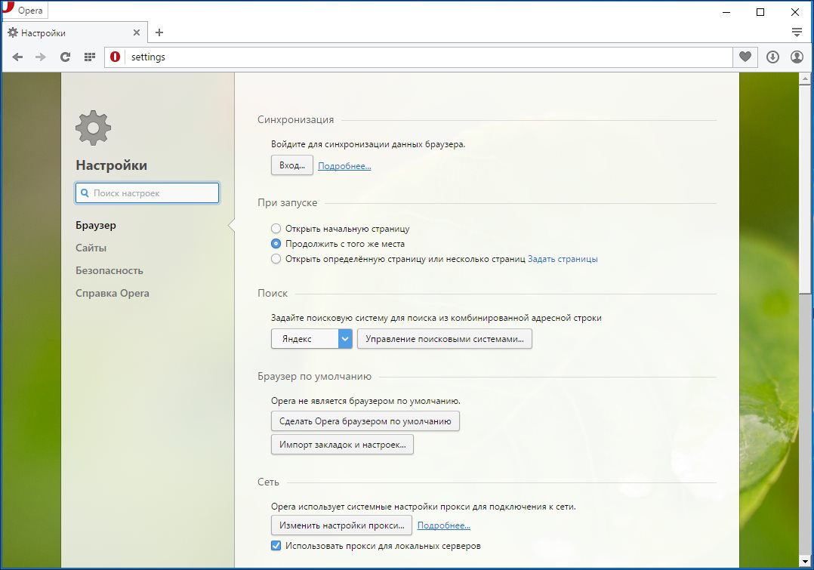Open the Speed Dial grid
This screenshot has height=570, width=814.
pos(90,57)
